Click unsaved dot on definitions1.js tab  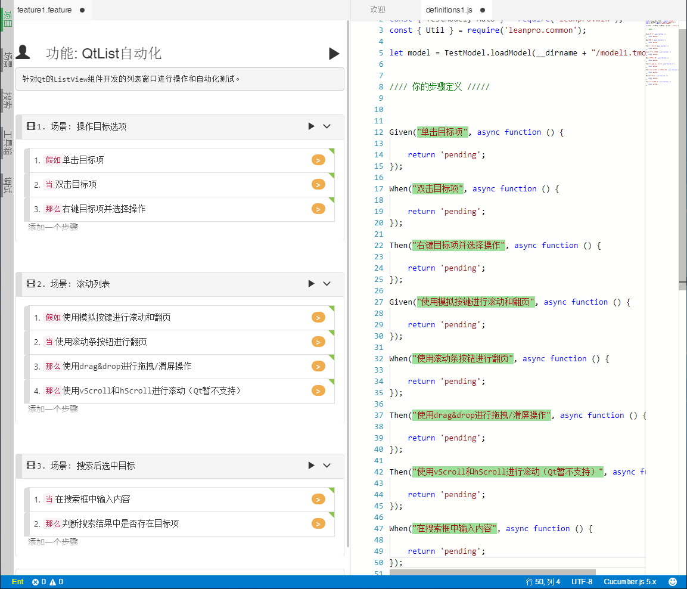pyautogui.click(x=483, y=10)
